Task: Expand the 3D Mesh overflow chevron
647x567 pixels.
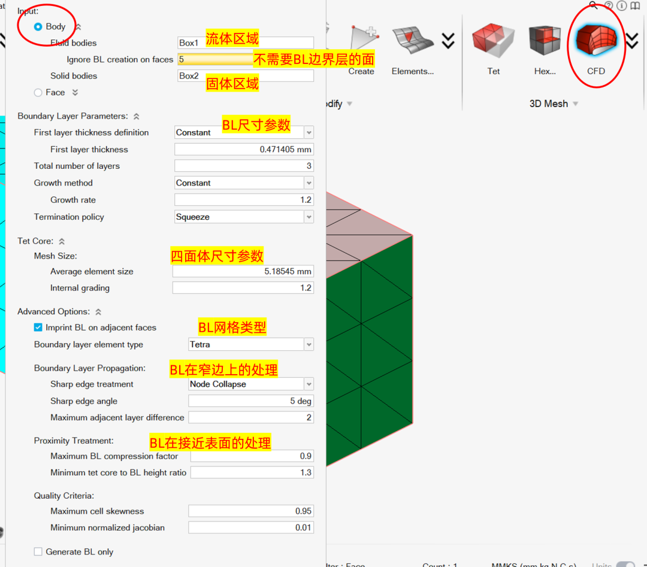Action: tap(632, 41)
